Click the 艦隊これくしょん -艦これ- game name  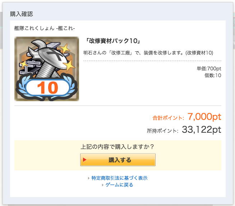click(x=45, y=28)
